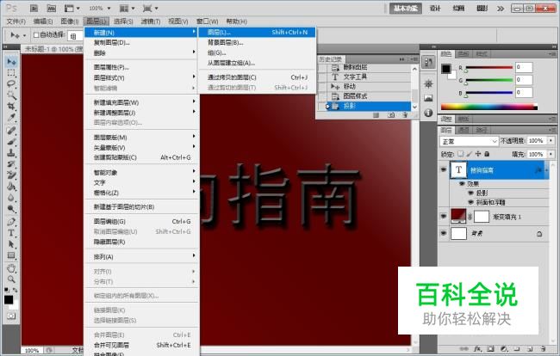Collapse the text layer's effects list
Screen dimensions: 560x356
(545, 170)
